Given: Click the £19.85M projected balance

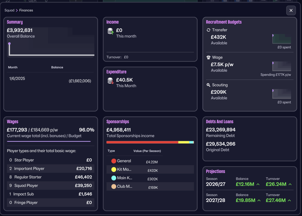Looking at the screenshot, I should point(246,201).
